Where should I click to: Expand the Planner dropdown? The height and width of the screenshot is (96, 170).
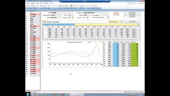point(73,15)
